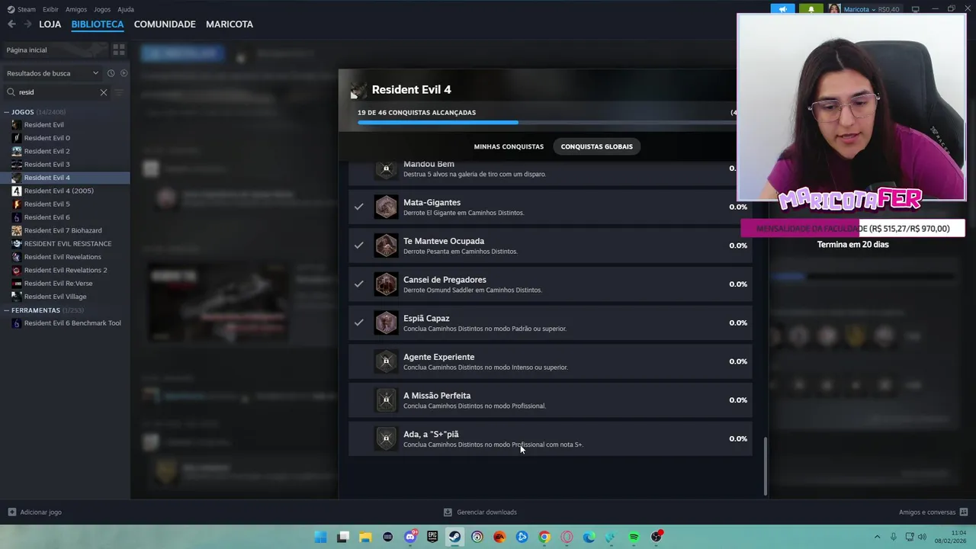Click the forward navigation arrow
Viewport: 976px width, 549px height.
coord(27,24)
